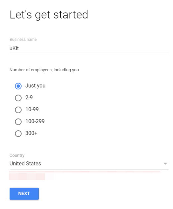This screenshot has width=173, height=209.
Task: Pick the 100-299 employees radio option
Action: 18,122
